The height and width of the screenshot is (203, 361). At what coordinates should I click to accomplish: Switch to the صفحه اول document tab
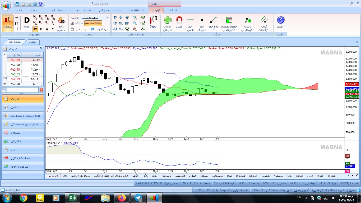16,42
